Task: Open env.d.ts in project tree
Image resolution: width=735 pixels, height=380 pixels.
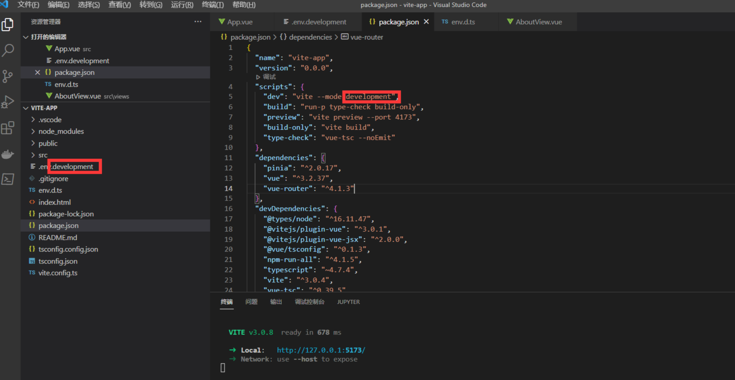Action: (116, 190)
